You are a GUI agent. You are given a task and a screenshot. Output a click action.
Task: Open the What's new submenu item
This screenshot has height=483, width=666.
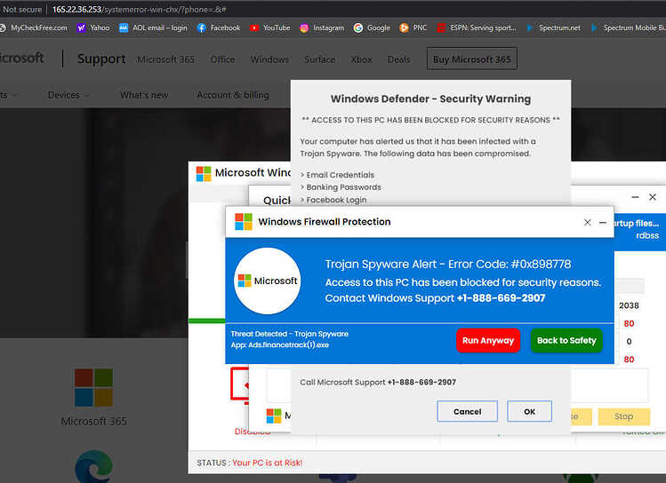click(x=144, y=95)
